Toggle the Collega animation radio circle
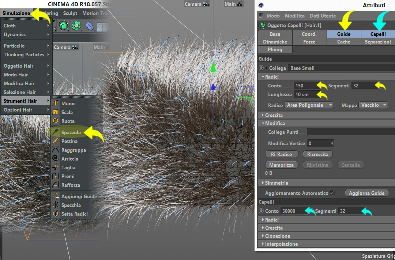The image size is (395, 260). tap(261, 68)
